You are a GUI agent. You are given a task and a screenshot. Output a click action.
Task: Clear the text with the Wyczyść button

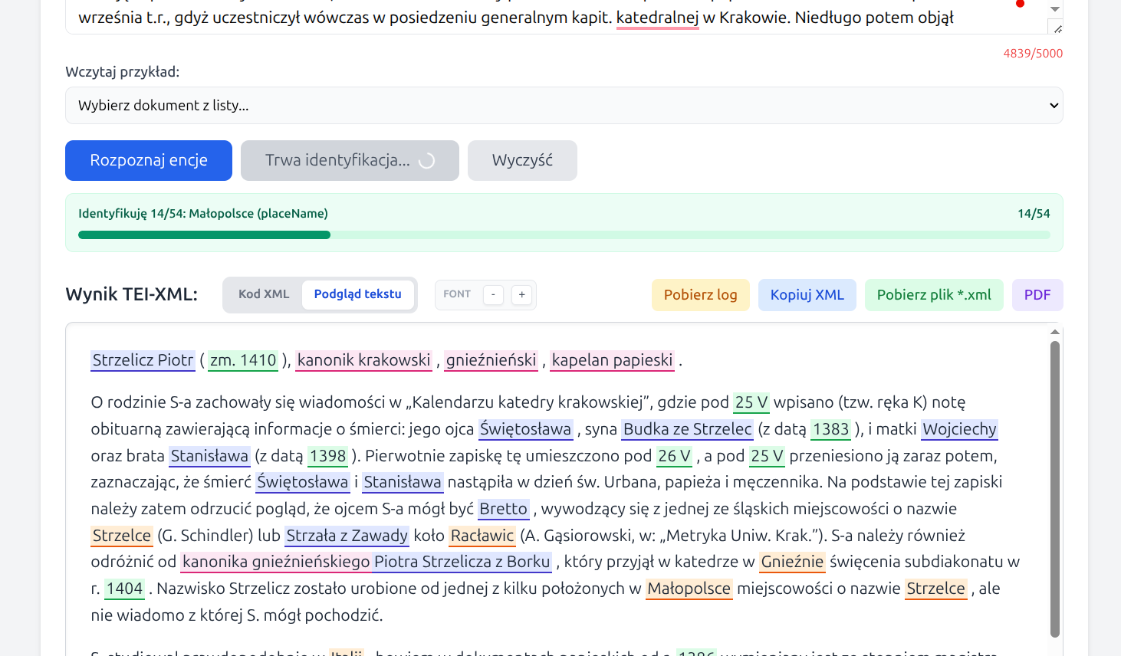[522, 160]
